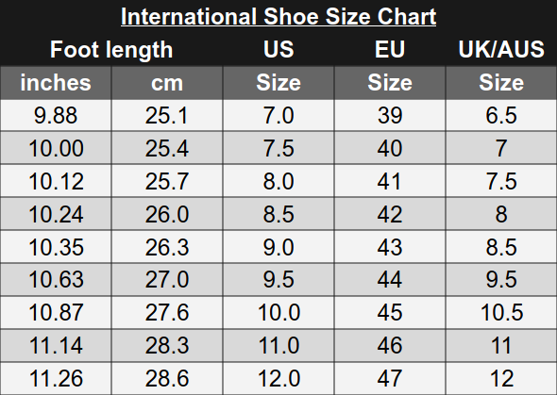557x395 pixels.
Task: Select EU size 39 cell
Action: [390, 115]
